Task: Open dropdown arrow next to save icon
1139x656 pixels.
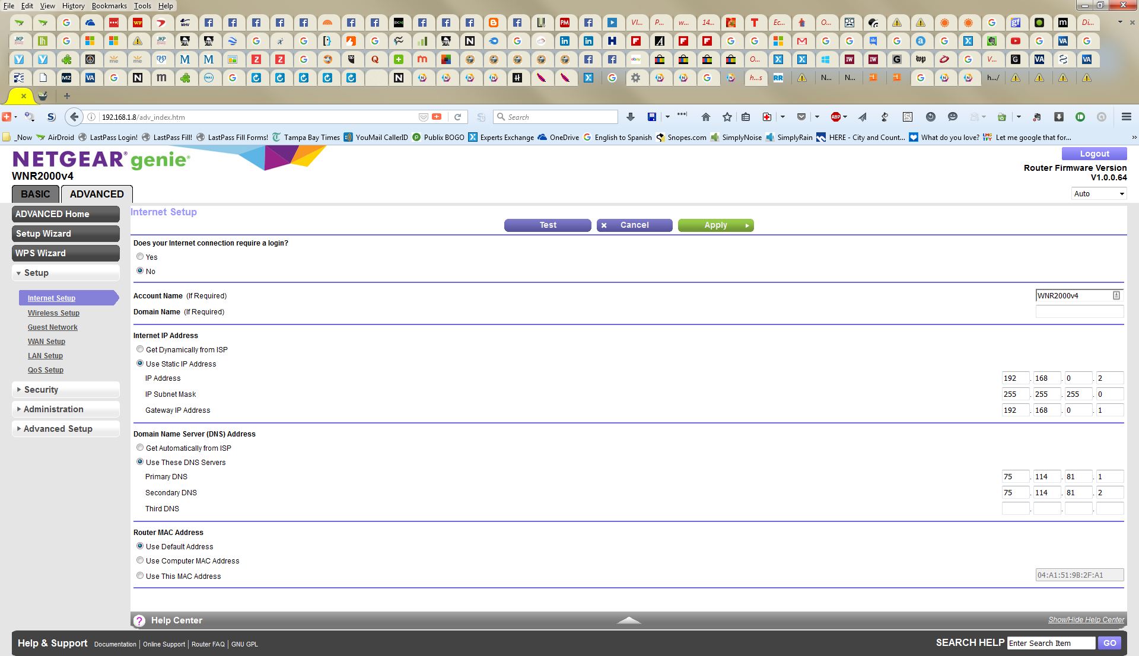Action: pos(667,117)
